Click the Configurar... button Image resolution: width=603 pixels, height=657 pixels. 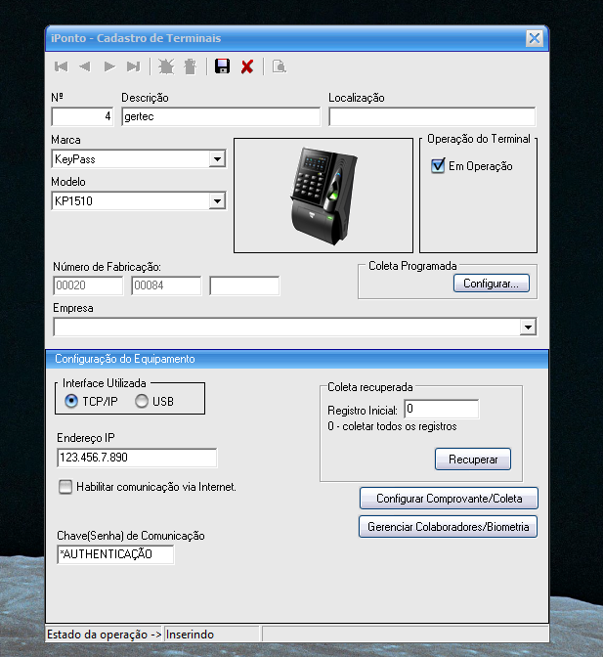(491, 284)
